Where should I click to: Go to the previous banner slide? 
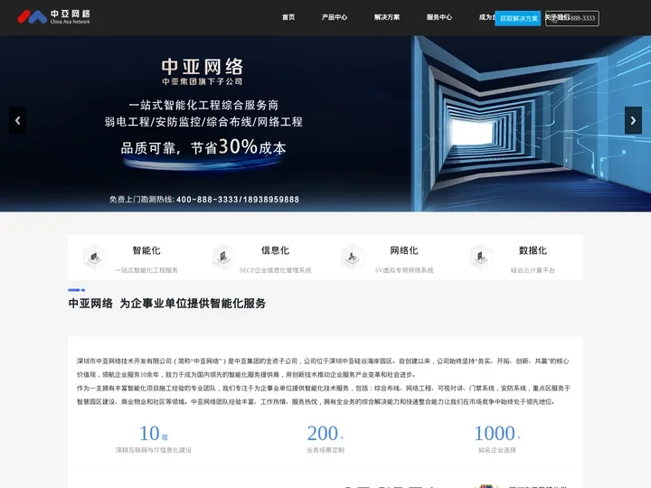(17, 120)
